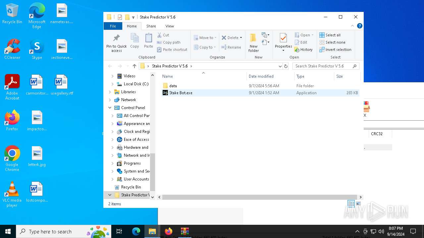
Task: Click Copy path in Clipboard group
Action: pos(169,42)
